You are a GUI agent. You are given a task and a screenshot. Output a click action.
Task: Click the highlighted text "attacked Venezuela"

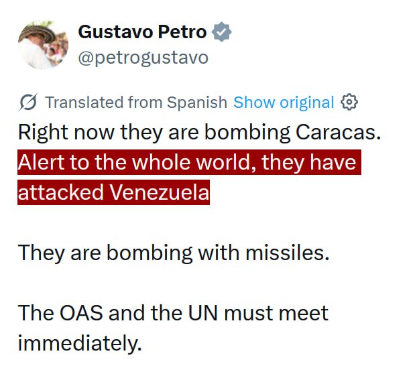tap(113, 192)
